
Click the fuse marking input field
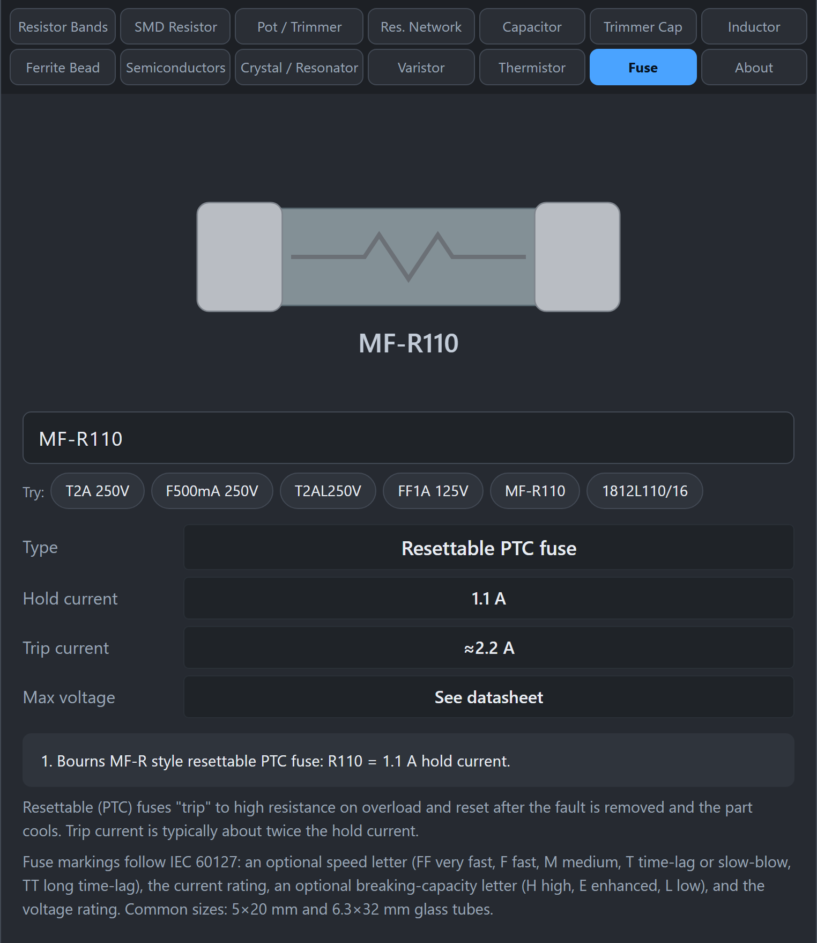point(408,438)
